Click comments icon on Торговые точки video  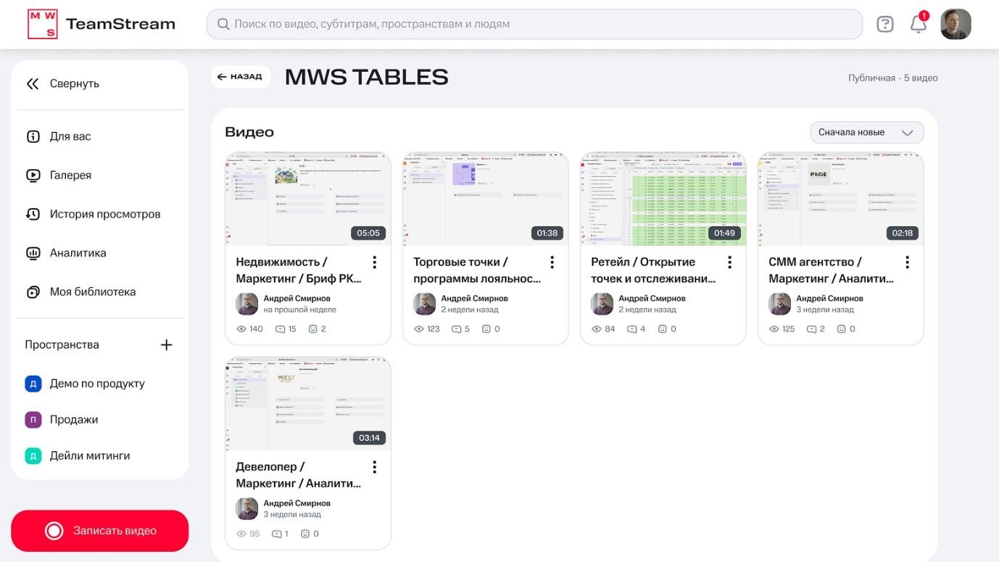(456, 329)
